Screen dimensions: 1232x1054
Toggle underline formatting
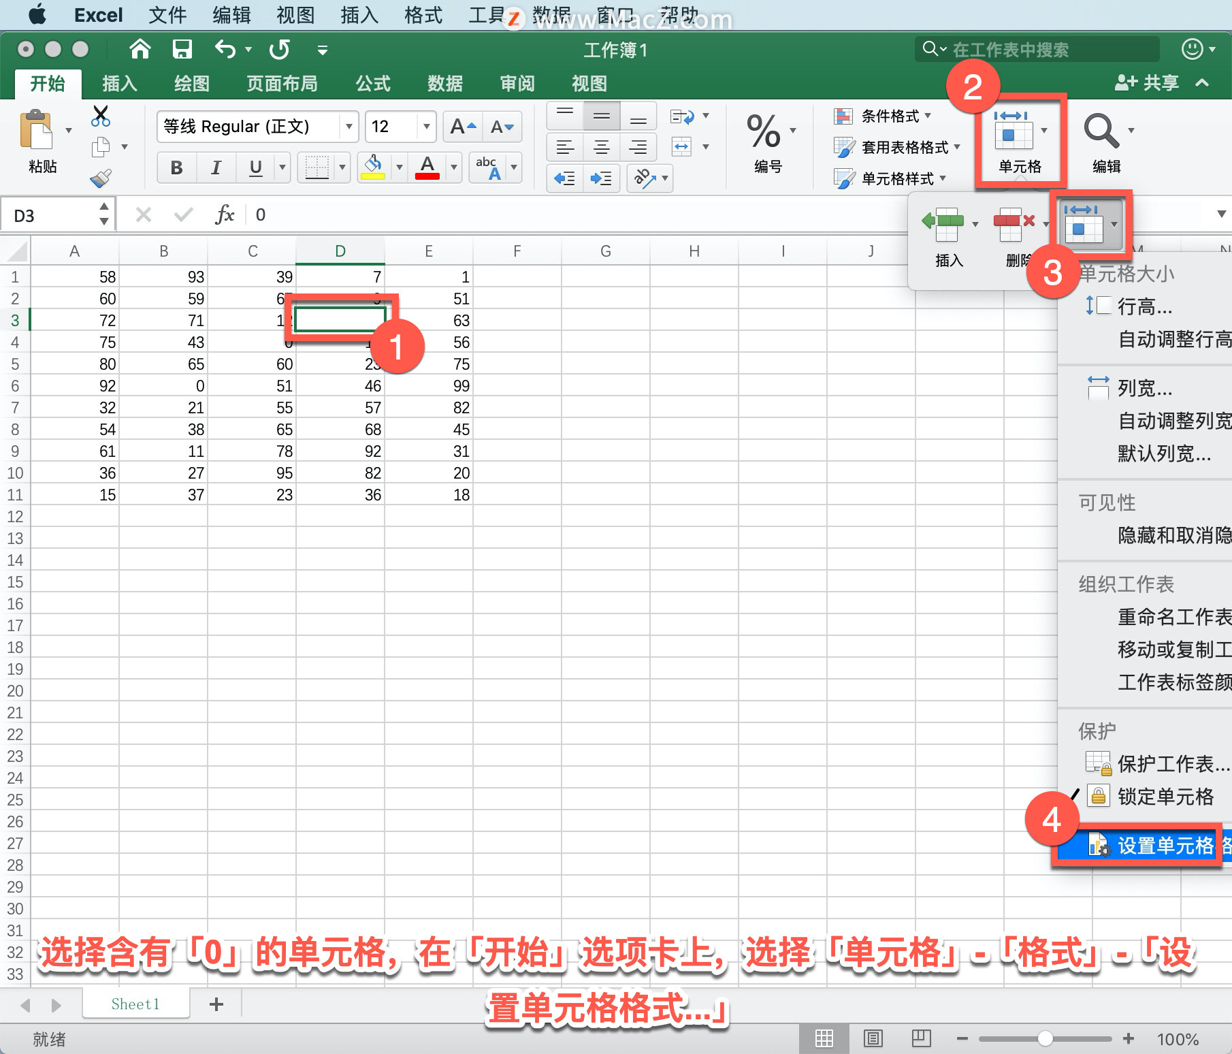[256, 167]
